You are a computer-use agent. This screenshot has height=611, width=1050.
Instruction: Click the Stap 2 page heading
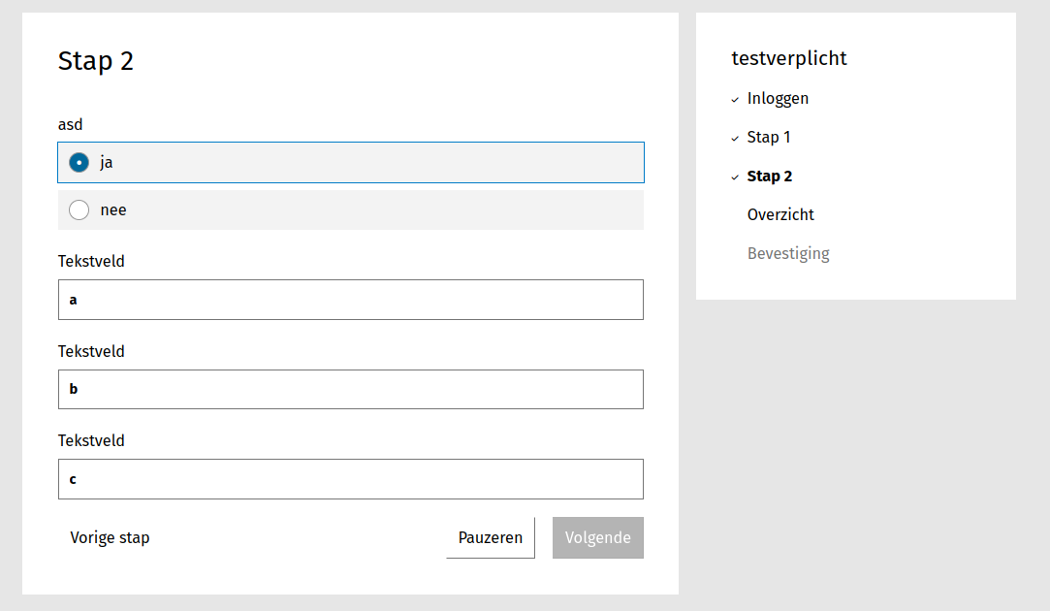coord(95,60)
